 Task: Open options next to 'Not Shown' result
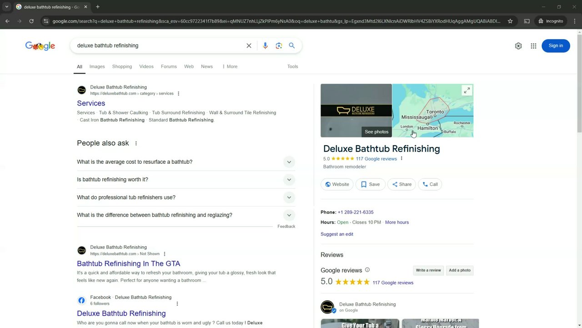point(165,254)
